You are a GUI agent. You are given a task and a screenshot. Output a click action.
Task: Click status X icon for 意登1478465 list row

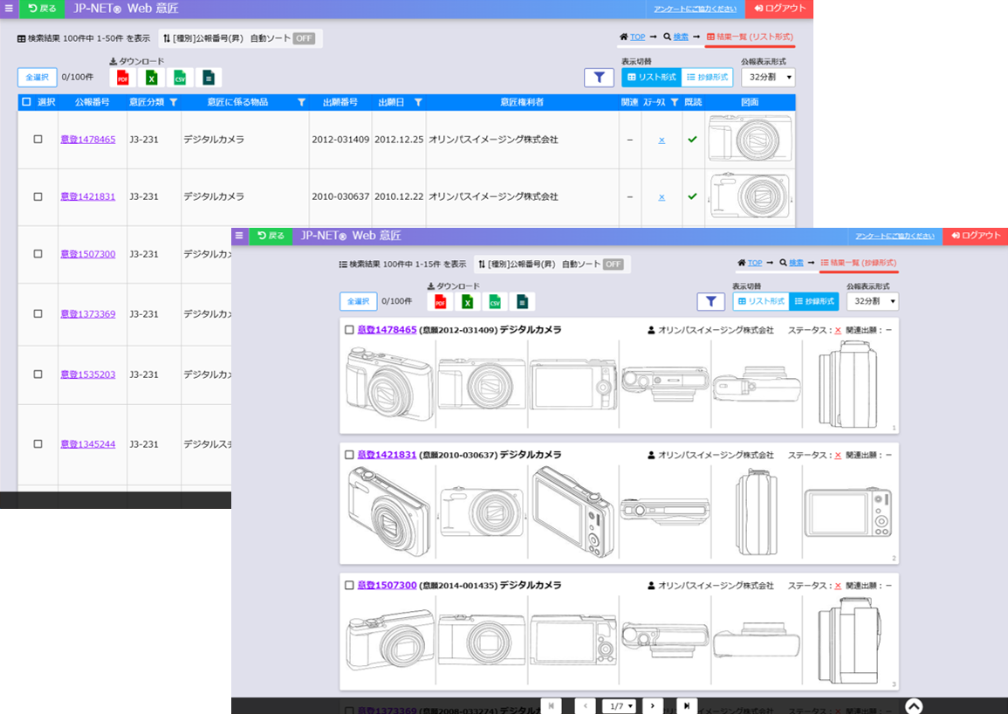coord(662,141)
